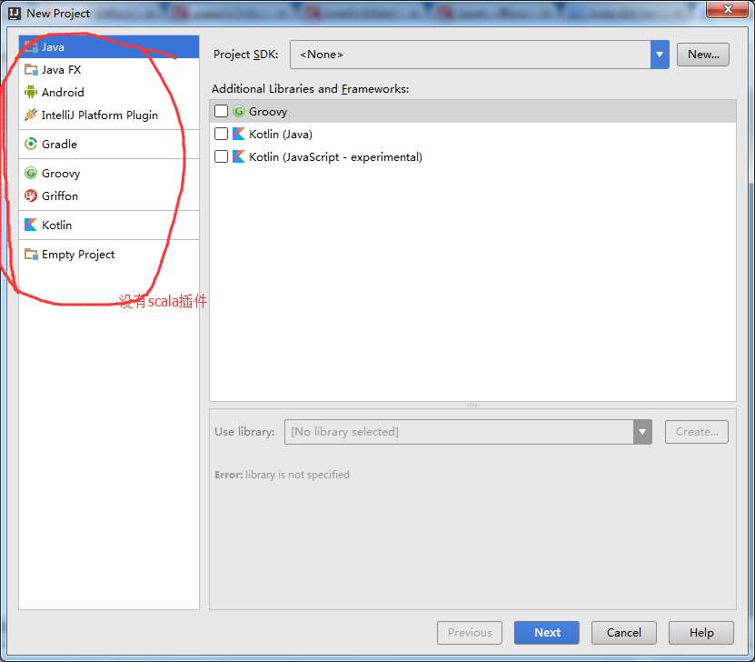Open the Project SDK dropdown arrow
The image size is (755, 662).
(660, 55)
